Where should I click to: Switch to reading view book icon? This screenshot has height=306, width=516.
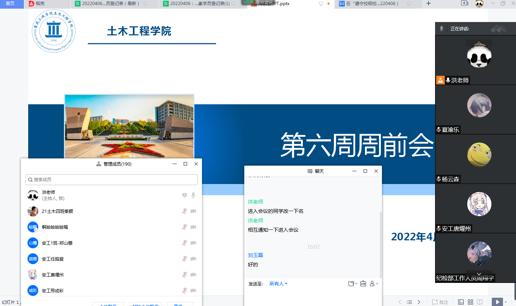pyautogui.click(x=480, y=302)
